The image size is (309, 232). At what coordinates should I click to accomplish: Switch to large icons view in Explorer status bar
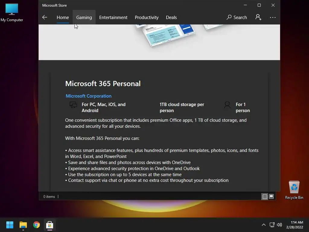pyautogui.click(x=271, y=196)
